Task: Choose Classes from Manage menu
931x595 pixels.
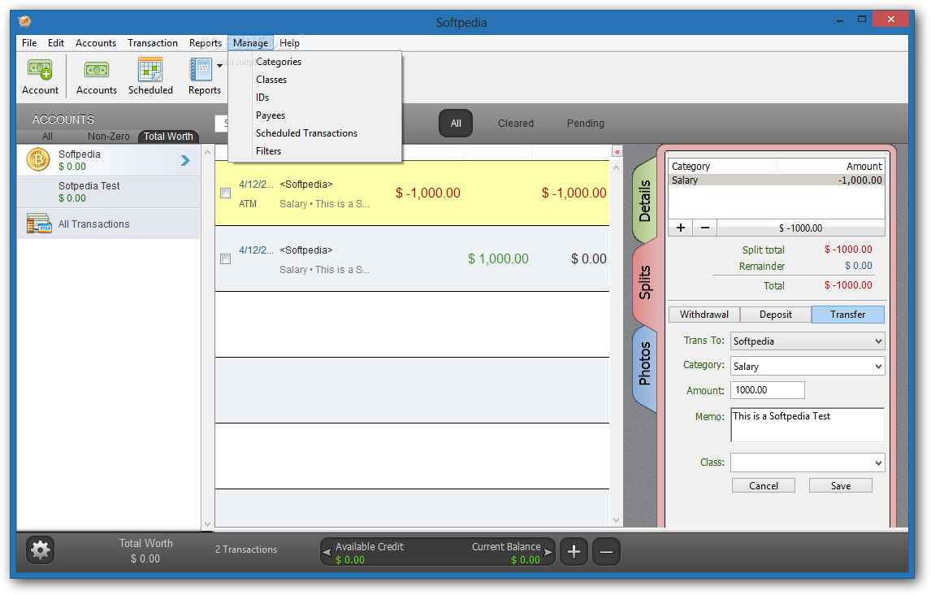Action: (x=314, y=80)
